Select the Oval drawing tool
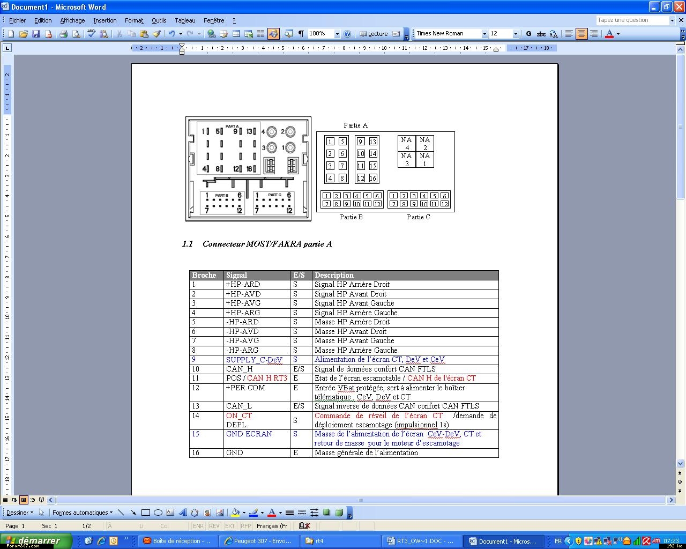The height and width of the screenshot is (549, 686). (158, 513)
